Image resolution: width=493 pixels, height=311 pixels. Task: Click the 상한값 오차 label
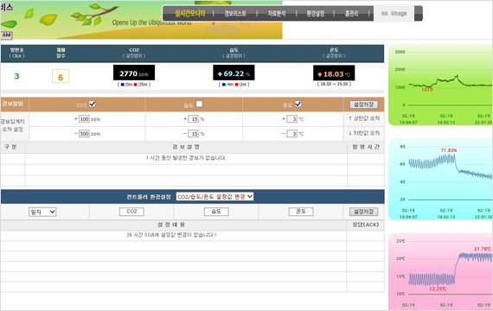point(364,118)
